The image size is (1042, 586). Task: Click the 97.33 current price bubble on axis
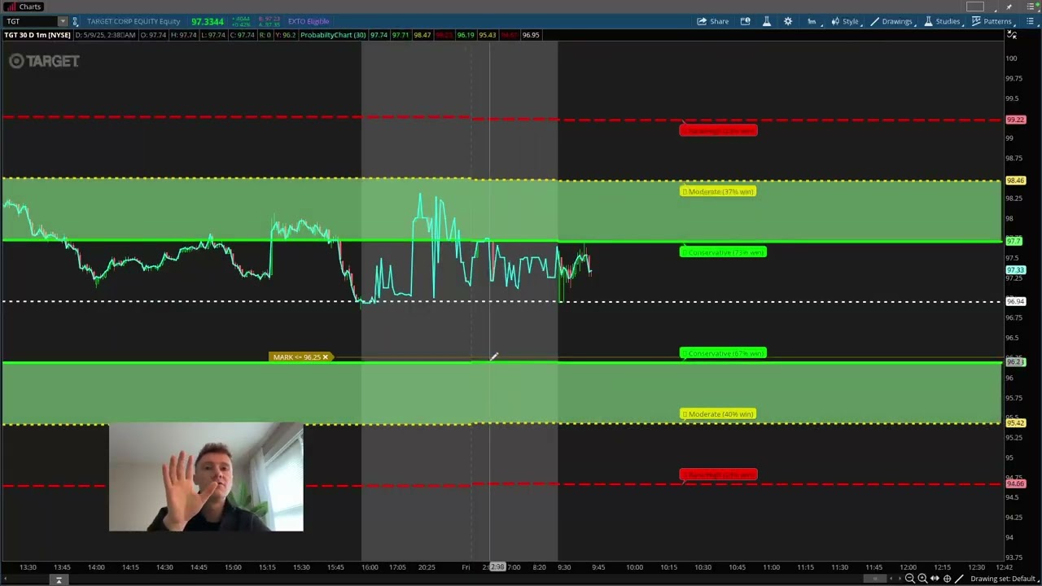1015,270
